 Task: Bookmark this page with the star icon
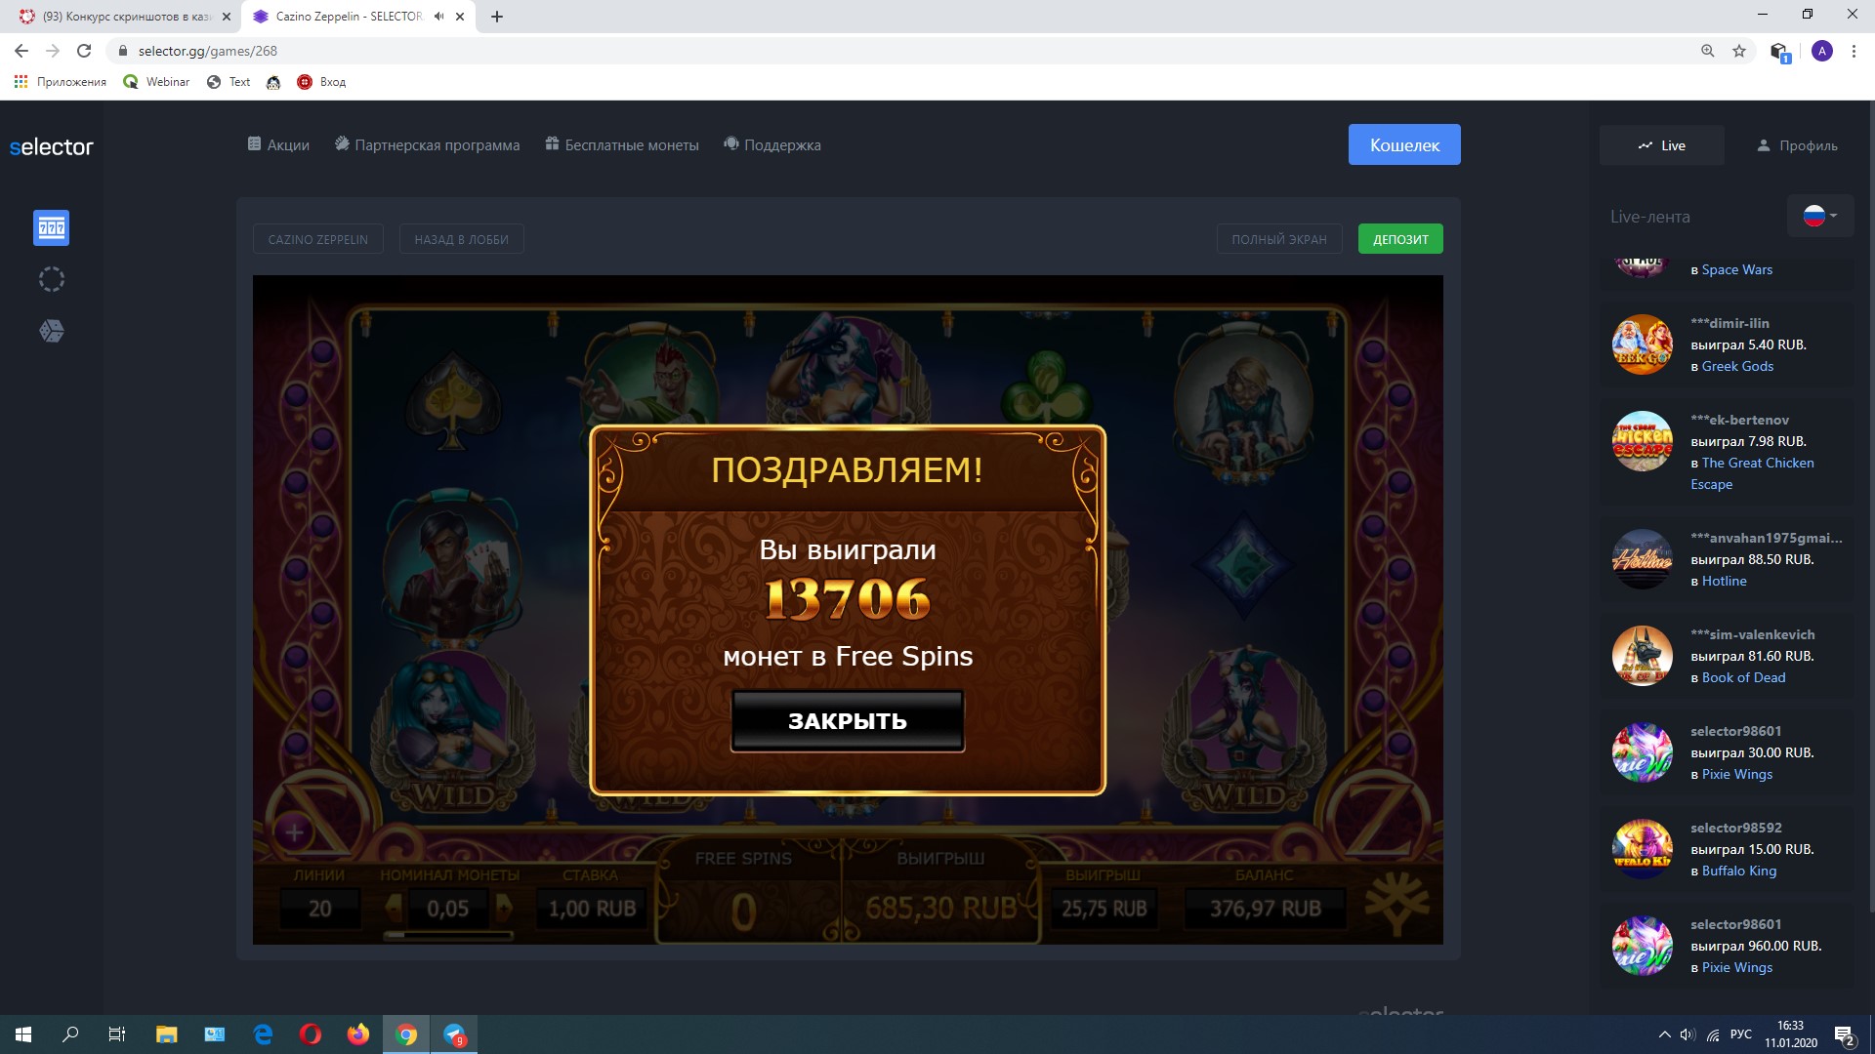[1739, 51]
